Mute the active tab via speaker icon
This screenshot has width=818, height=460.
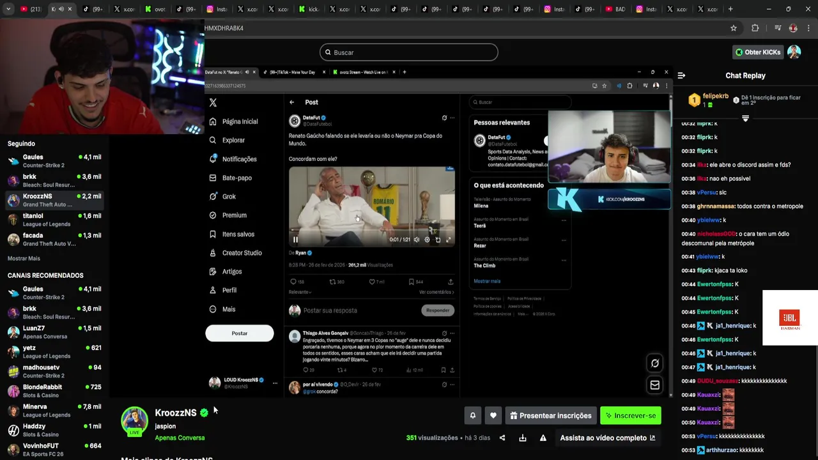pos(61,9)
